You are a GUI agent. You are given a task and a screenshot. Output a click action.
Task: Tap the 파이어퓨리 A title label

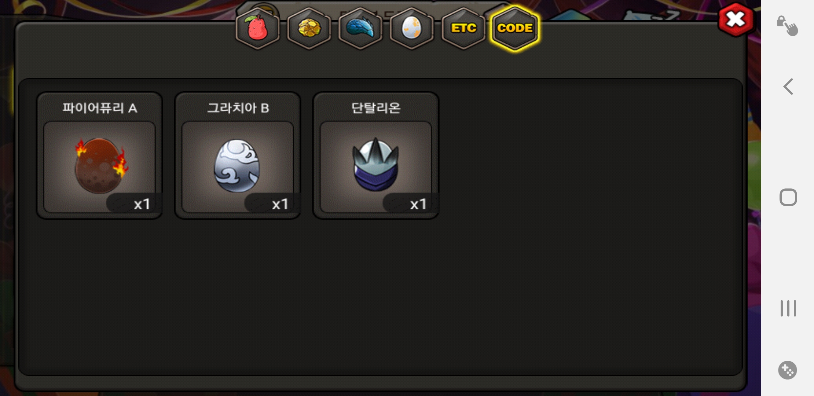click(x=100, y=108)
